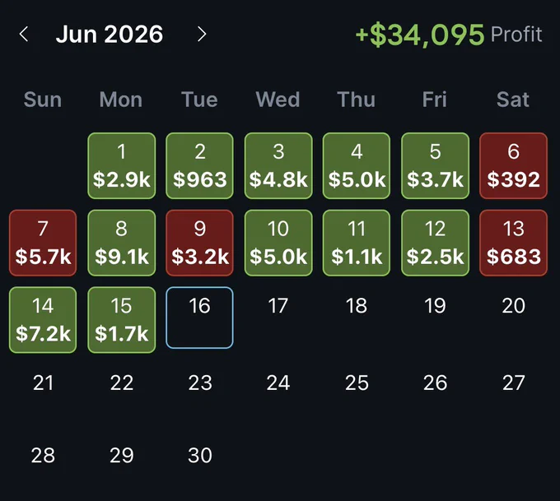The image size is (560, 501).
Task: Select June 4 with $5.0k profit
Action: click(x=357, y=165)
